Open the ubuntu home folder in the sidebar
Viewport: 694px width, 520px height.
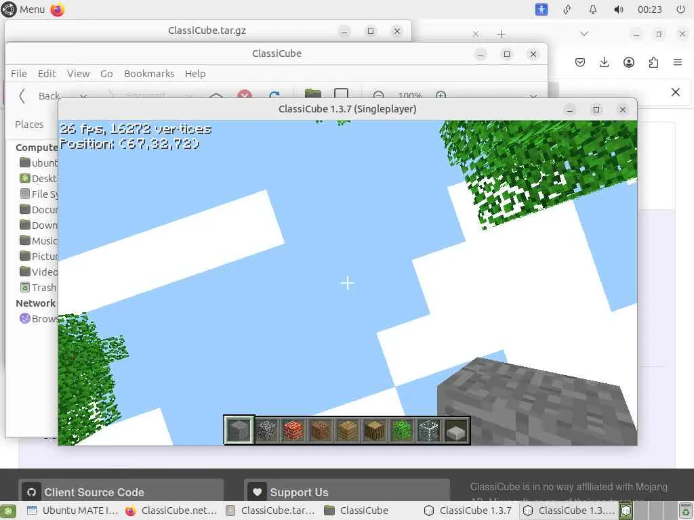39,163
